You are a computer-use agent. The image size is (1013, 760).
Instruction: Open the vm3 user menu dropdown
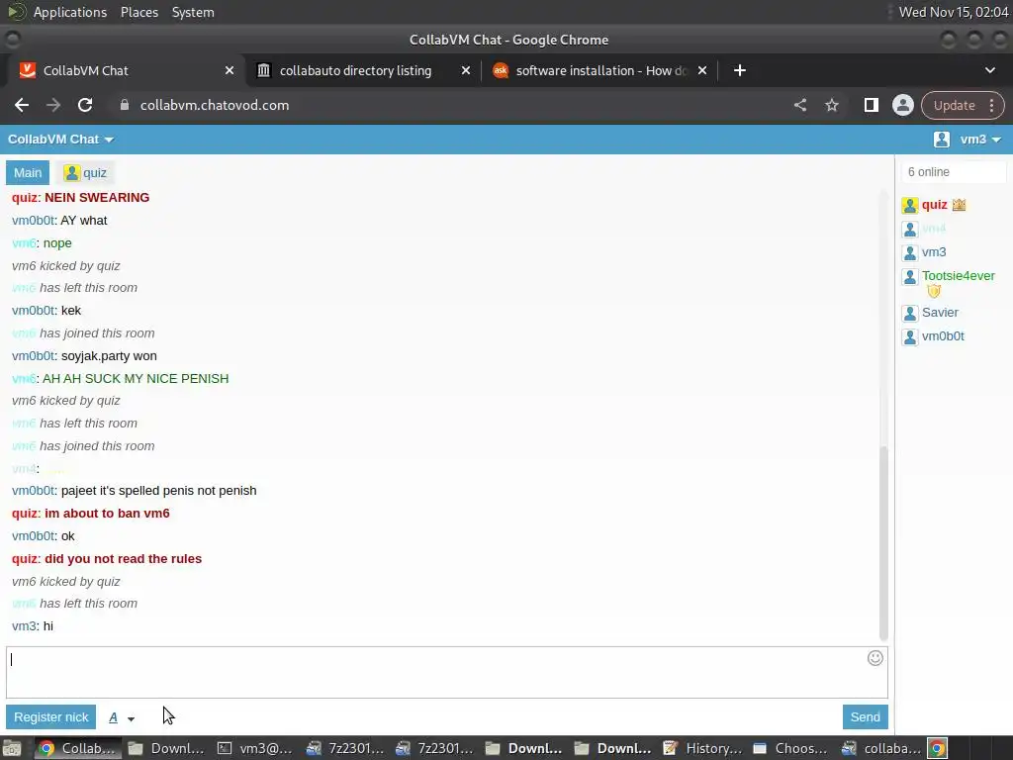tap(980, 140)
